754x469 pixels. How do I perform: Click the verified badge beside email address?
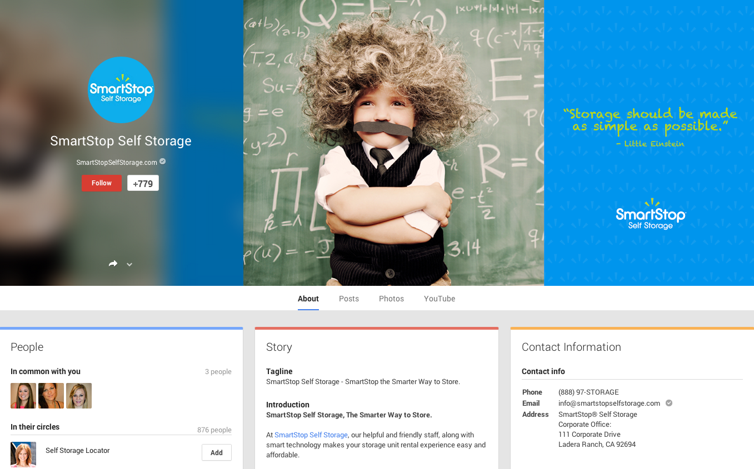click(x=669, y=403)
